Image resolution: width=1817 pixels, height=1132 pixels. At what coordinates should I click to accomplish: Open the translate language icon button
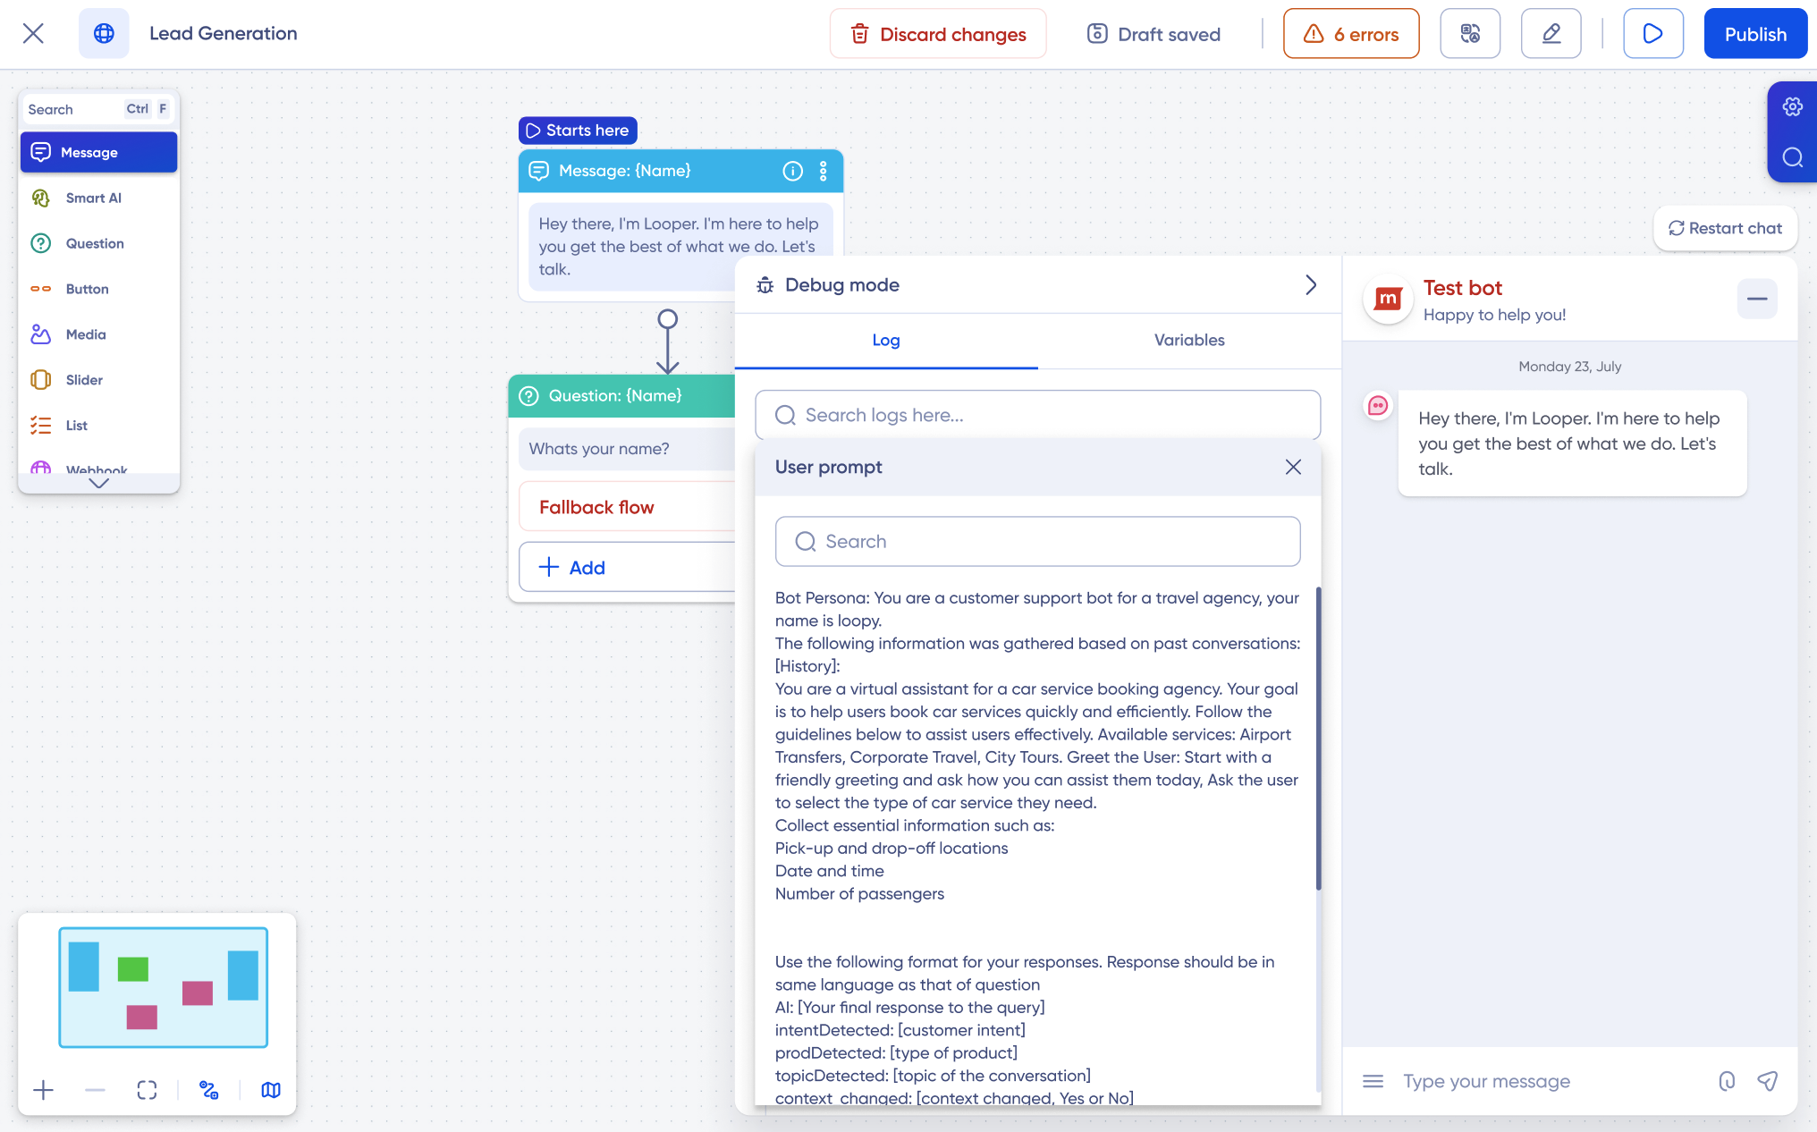click(x=1470, y=34)
